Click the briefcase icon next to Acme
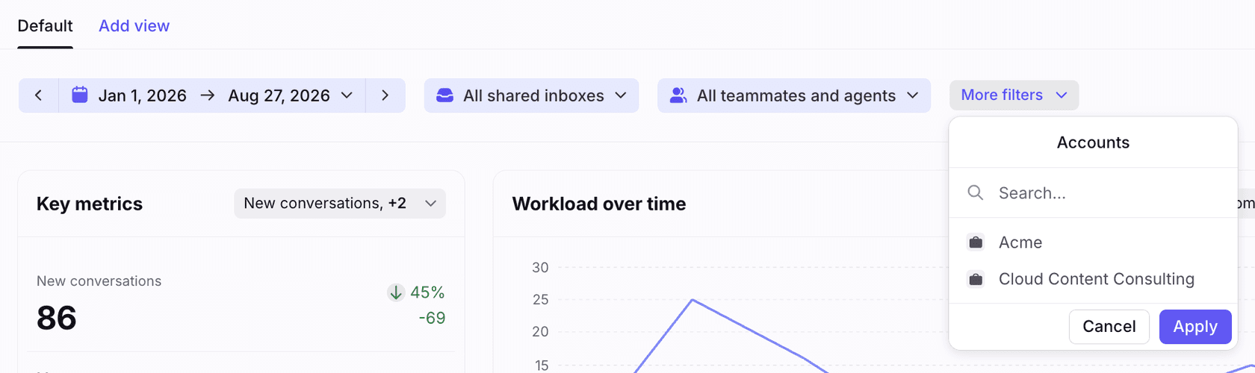 click(976, 242)
